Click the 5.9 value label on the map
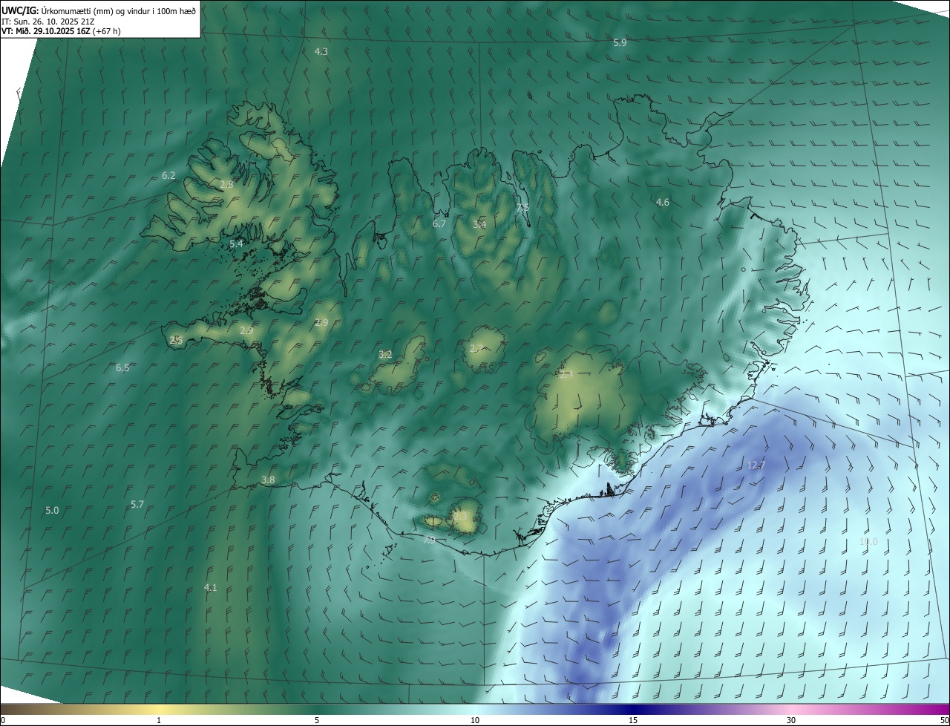Viewport: 950px width, 726px height. pos(620,42)
